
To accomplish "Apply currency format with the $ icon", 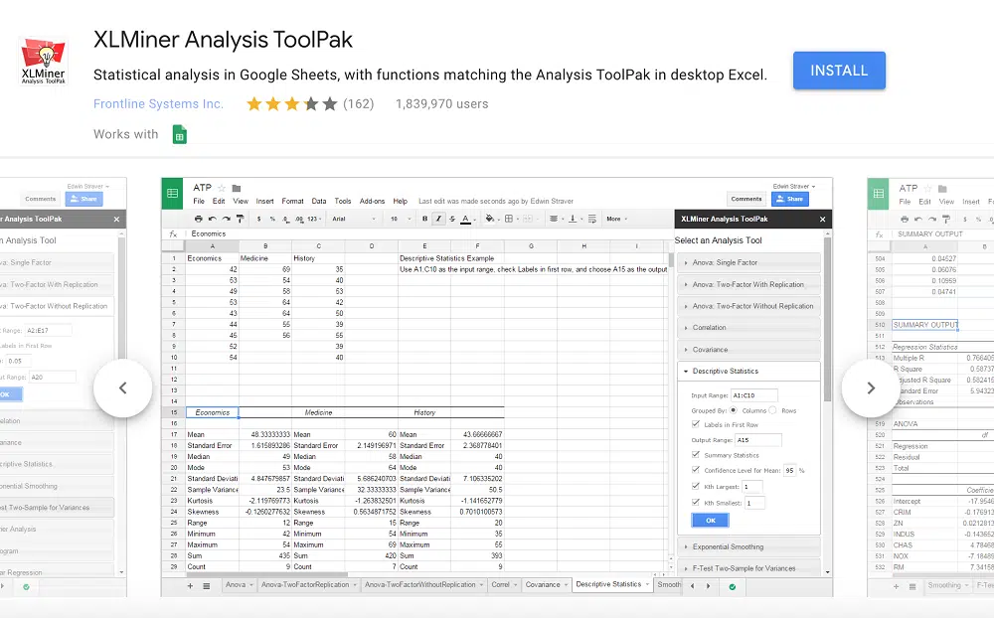I will coord(258,219).
